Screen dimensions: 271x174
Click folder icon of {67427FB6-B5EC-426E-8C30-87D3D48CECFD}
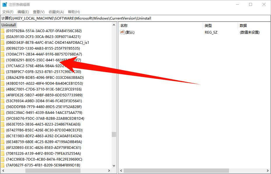[3, 130]
